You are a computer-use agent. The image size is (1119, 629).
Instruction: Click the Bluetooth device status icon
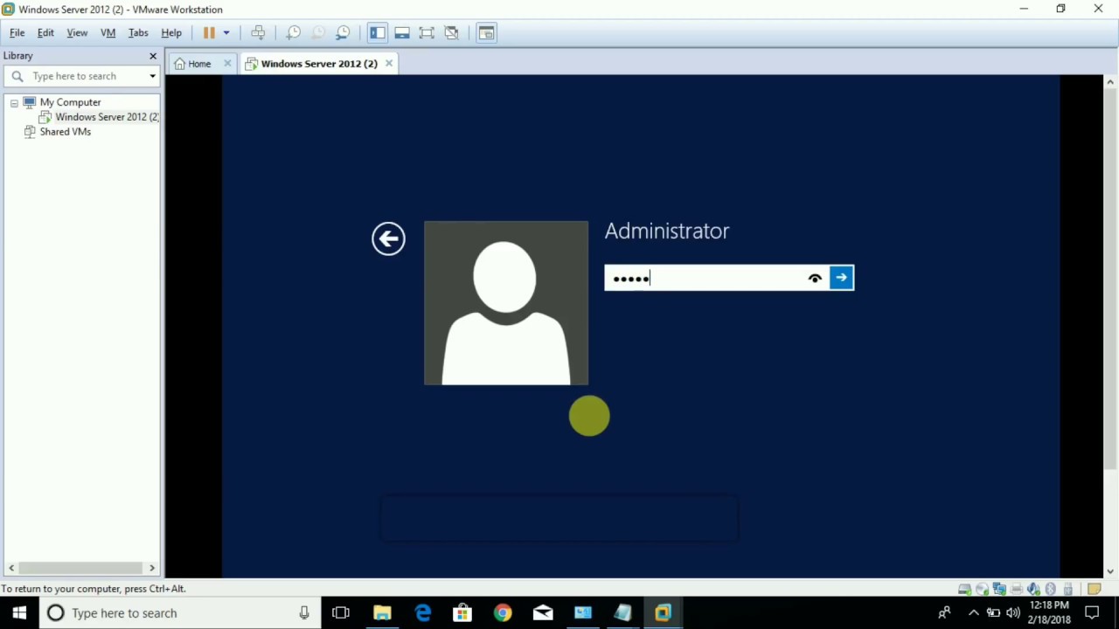[x=1051, y=589]
